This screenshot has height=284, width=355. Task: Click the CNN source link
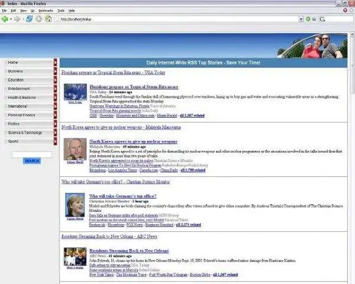93,115
